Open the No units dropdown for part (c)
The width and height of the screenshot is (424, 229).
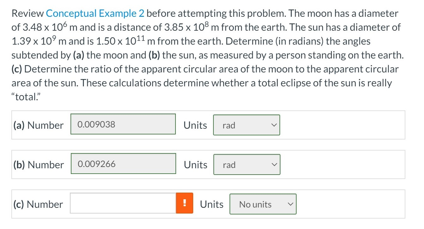[262, 204]
